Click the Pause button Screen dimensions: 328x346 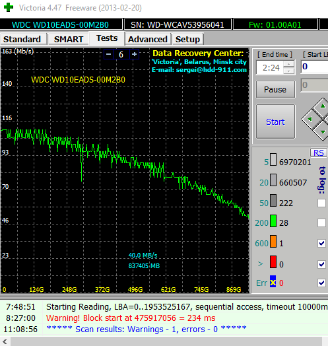coord(275,90)
